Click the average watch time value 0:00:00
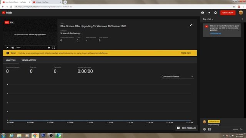 click(x=85, y=71)
